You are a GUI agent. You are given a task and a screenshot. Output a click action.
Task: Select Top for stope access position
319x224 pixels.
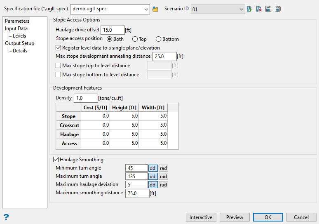(x=135, y=39)
